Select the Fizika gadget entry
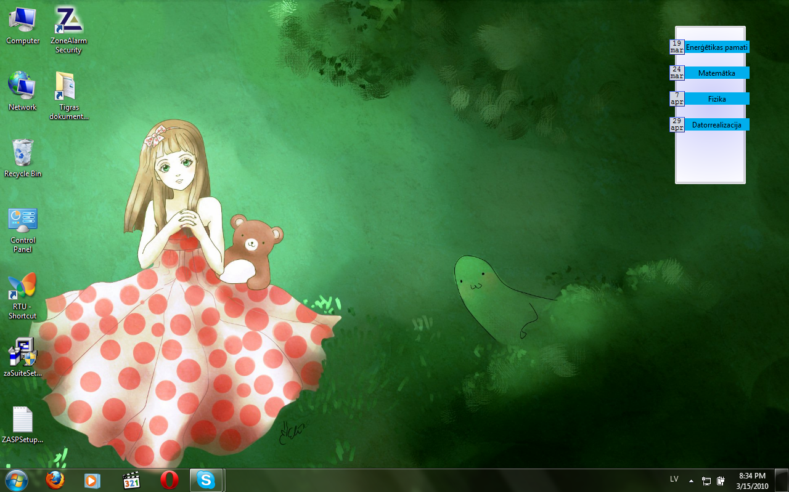789x492 pixels. (717, 99)
